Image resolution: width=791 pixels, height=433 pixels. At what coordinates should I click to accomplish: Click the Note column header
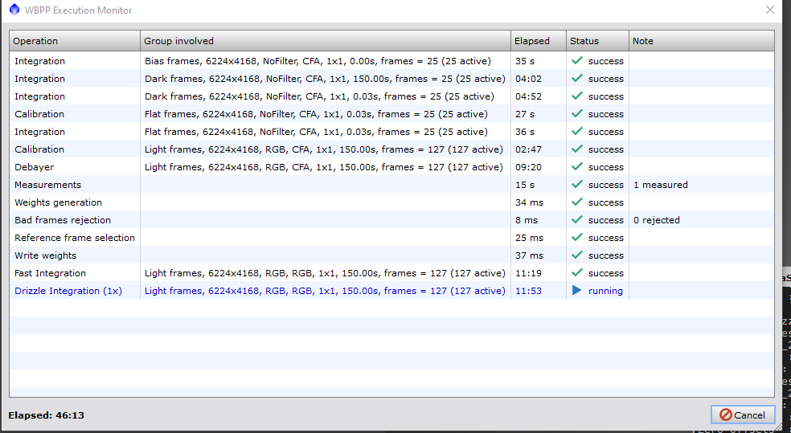(x=701, y=41)
